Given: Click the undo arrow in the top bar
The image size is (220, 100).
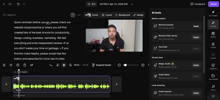Looking at the screenshot, I should pyautogui.click(x=18, y=4).
